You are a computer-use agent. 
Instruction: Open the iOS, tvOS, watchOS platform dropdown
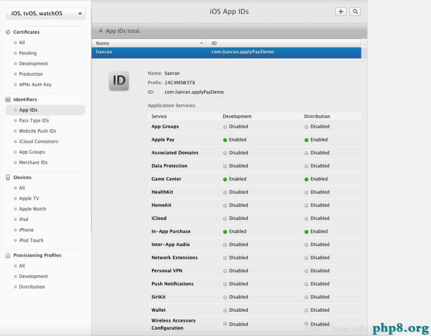(x=45, y=14)
